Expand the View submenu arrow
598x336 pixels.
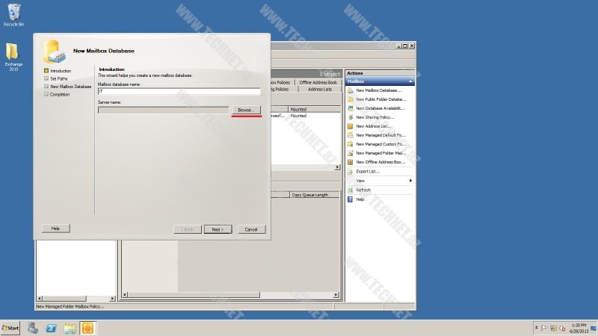pyautogui.click(x=410, y=181)
